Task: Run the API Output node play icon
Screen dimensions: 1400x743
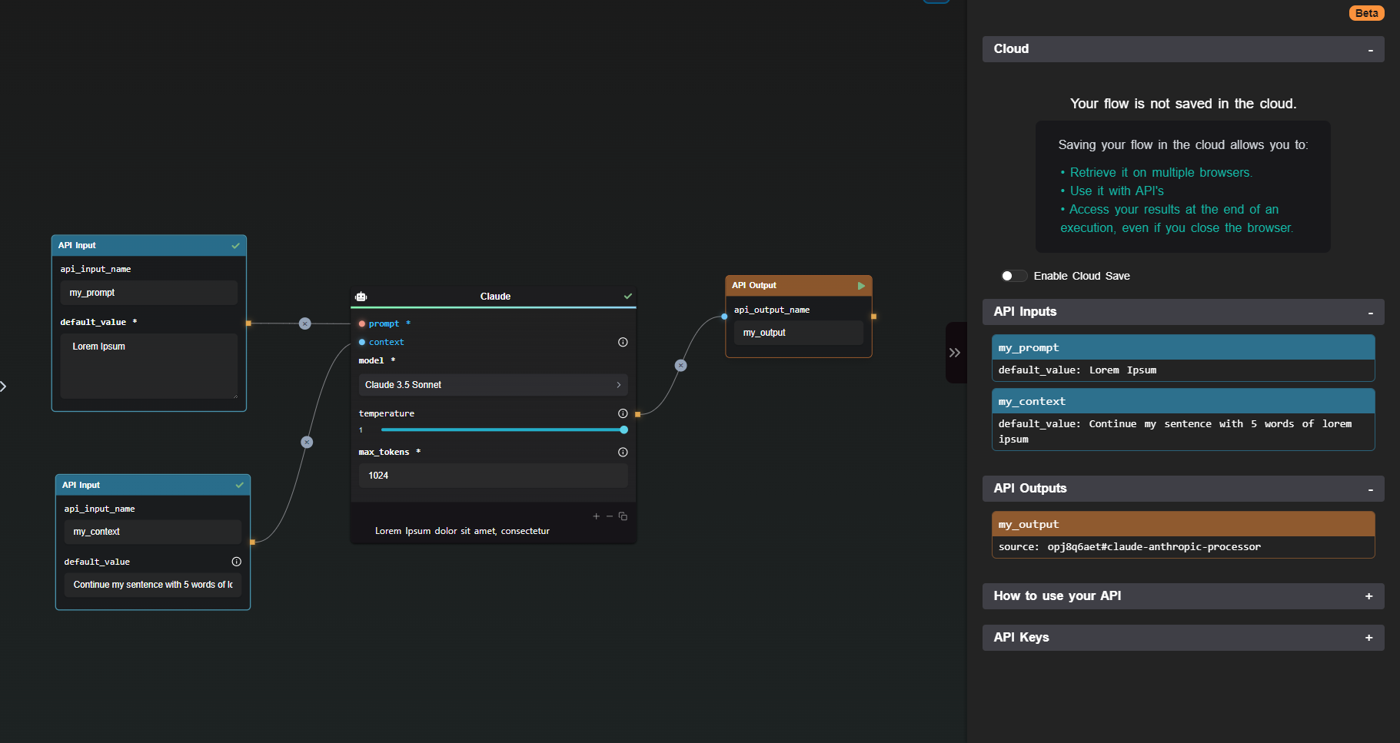Action: point(861,286)
